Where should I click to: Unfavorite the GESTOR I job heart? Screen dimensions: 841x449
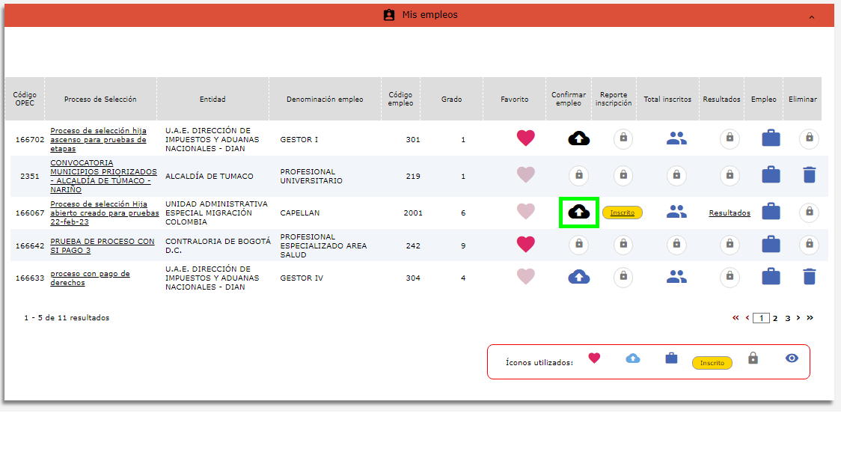(526, 138)
